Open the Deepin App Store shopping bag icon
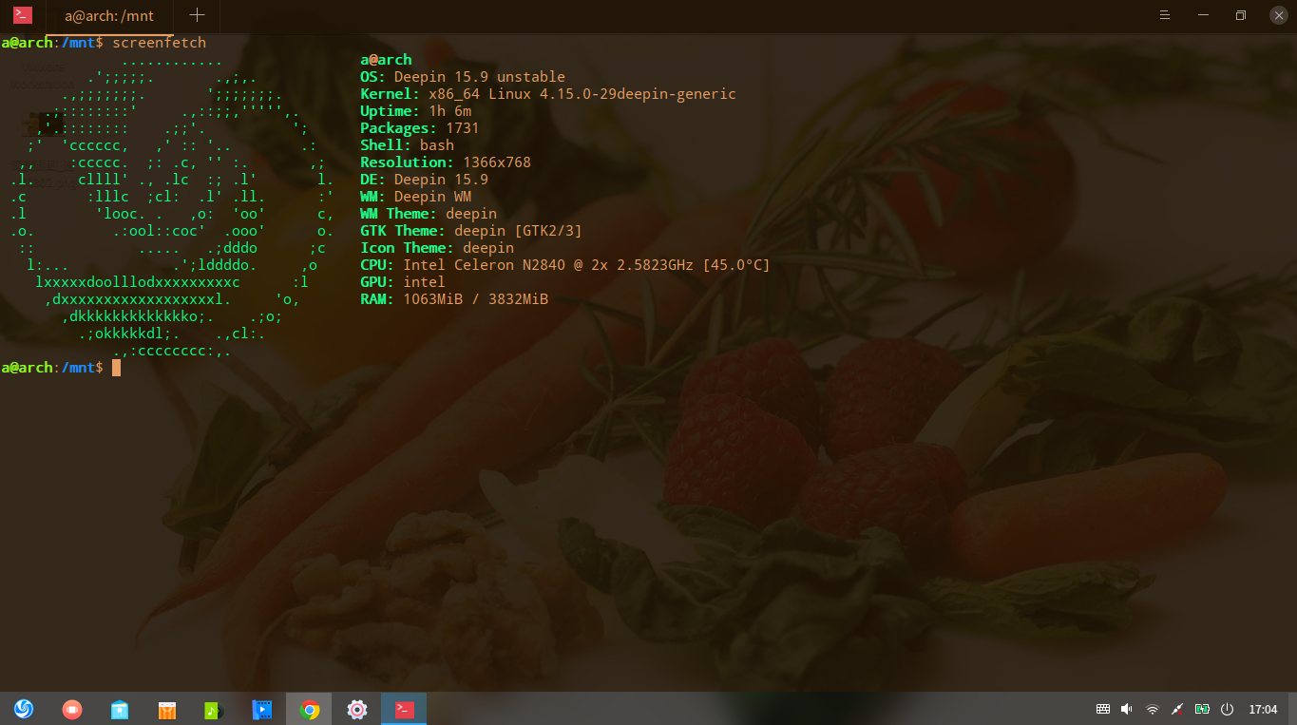Screen dimensions: 1297x725 [x=166, y=709]
